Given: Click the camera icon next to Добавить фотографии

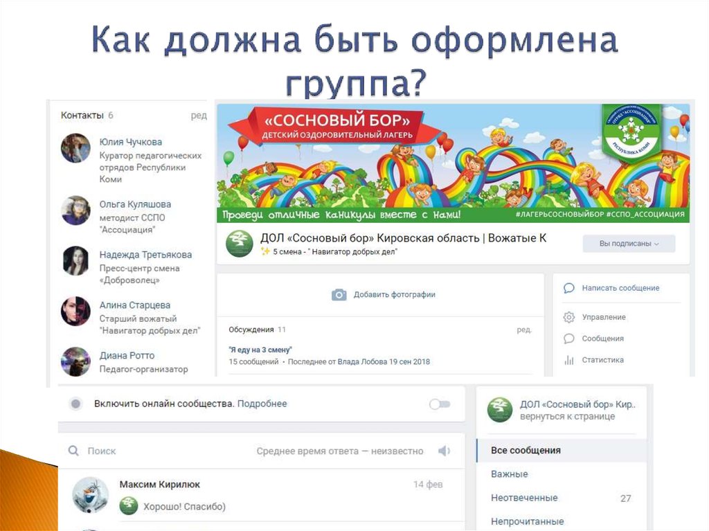Looking at the screenshot, I should click(x=339, y=294).
